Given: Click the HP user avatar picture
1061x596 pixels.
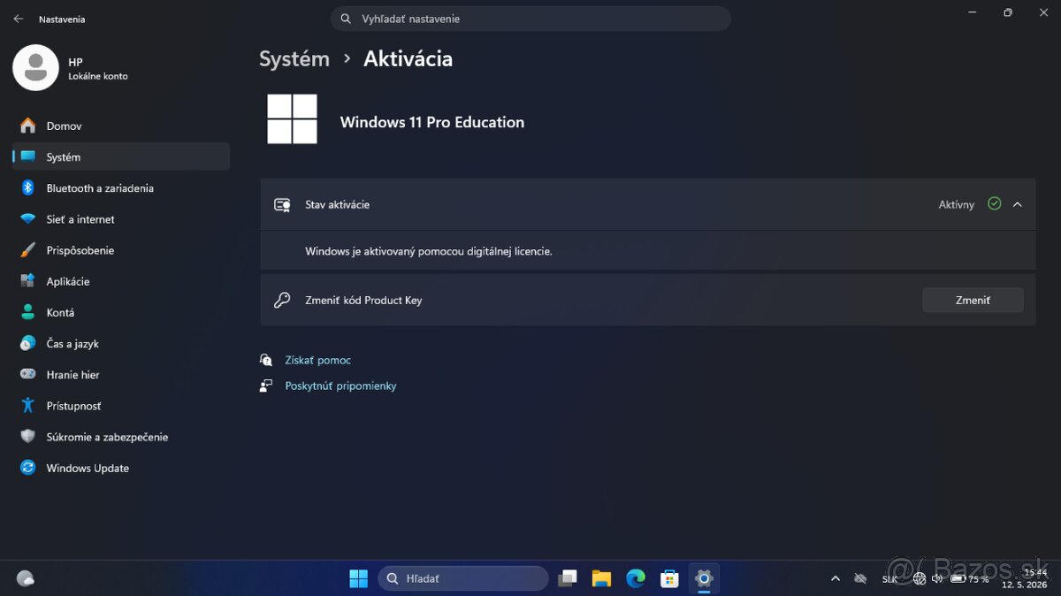Looking at the screenshot, I should pyautogui.click(x=35, y=67).
